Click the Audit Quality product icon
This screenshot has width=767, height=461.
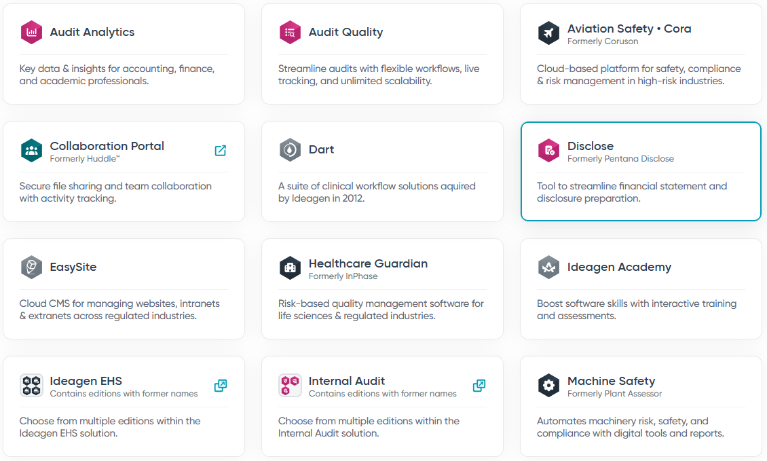point(290,32)
